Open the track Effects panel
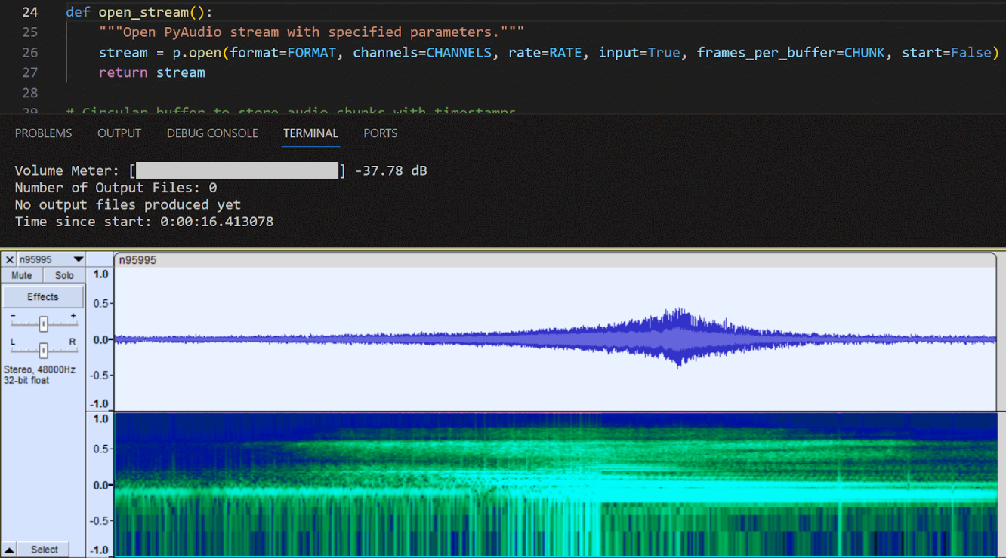The width and height of the screenshot is (1006, 558). 43,297
